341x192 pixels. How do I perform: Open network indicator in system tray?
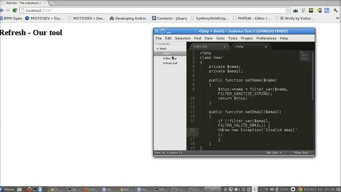coord(266,189)
